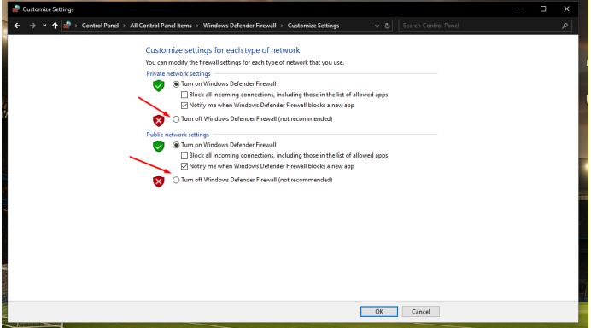
Task: Open recent locations dropdown arrow
Action: pos(44,26)
